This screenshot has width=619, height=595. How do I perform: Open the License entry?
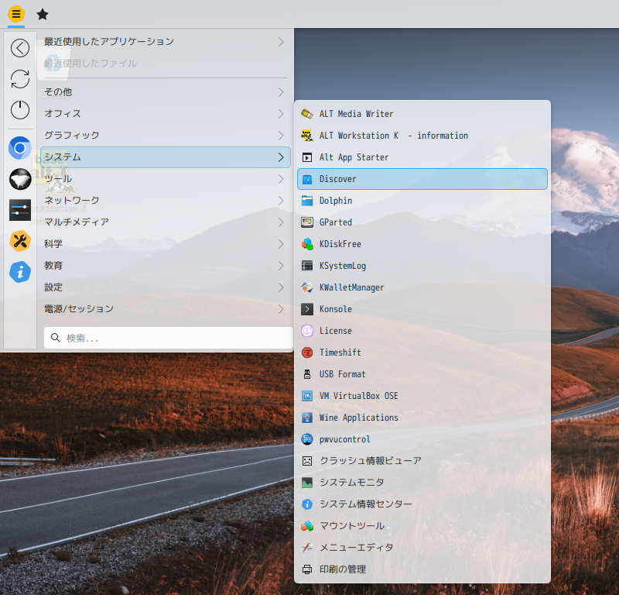pos(422,331)
